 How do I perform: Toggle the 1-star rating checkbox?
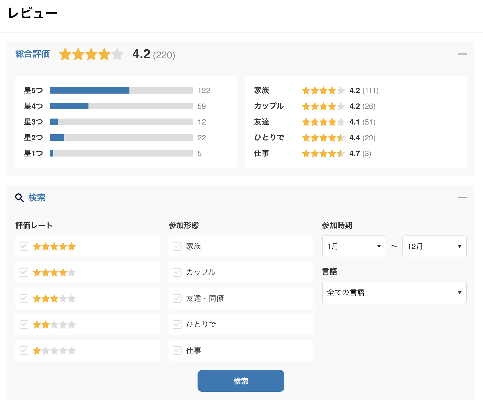point(24,350)
